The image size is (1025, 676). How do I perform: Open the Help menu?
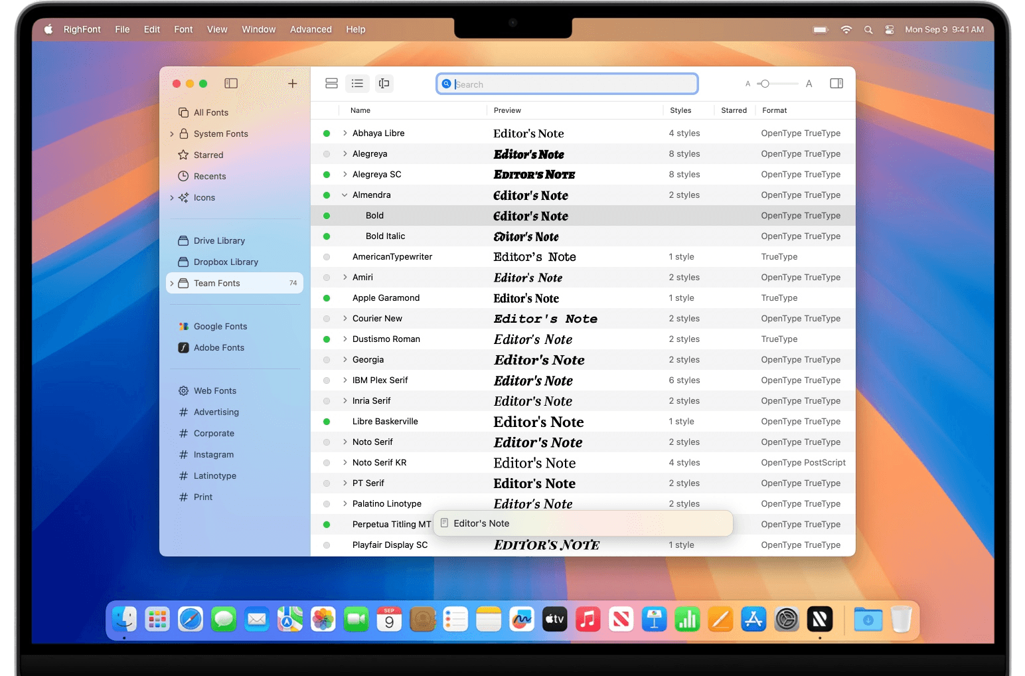(356, 30)
